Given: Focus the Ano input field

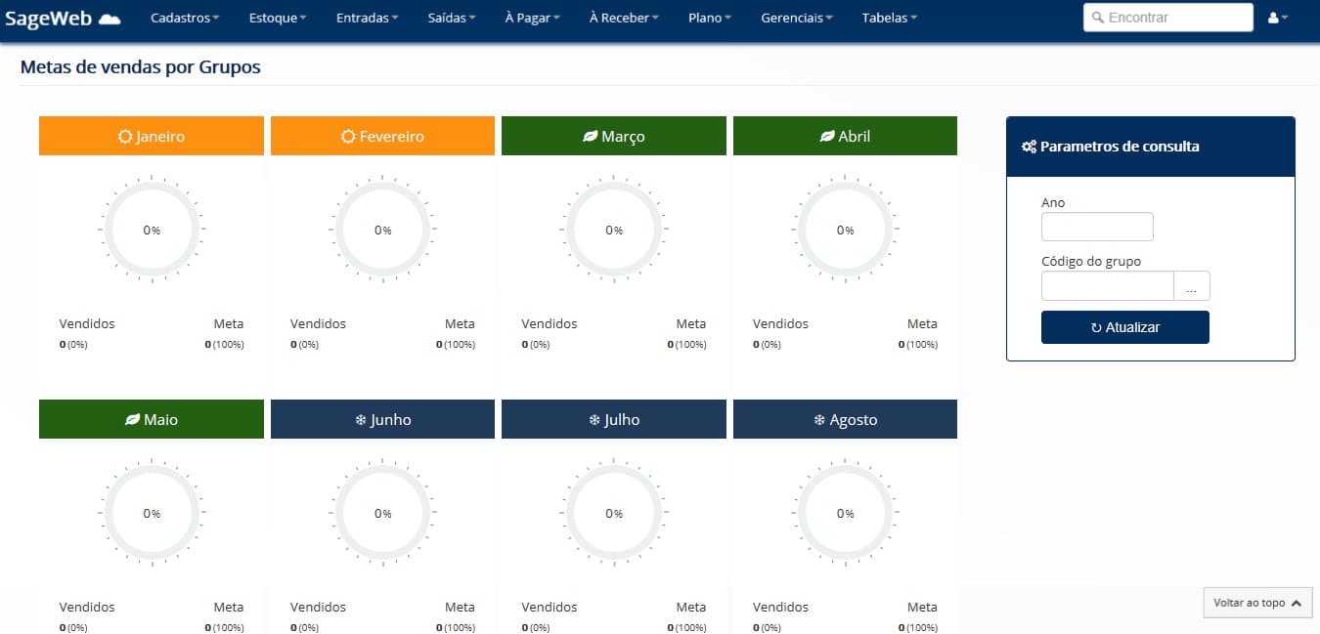Looking at the screenshot, I should pyautogui.click(x=1097, y=227).
